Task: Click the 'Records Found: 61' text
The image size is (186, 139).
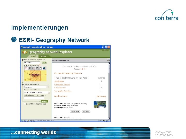Action: pos(61,60)
